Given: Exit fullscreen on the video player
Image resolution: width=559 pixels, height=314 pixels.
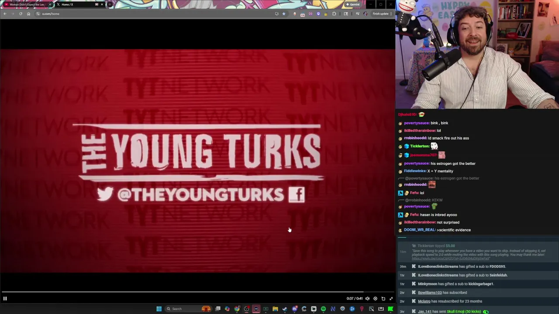Looking at the screenshot, I should [391, 299].
